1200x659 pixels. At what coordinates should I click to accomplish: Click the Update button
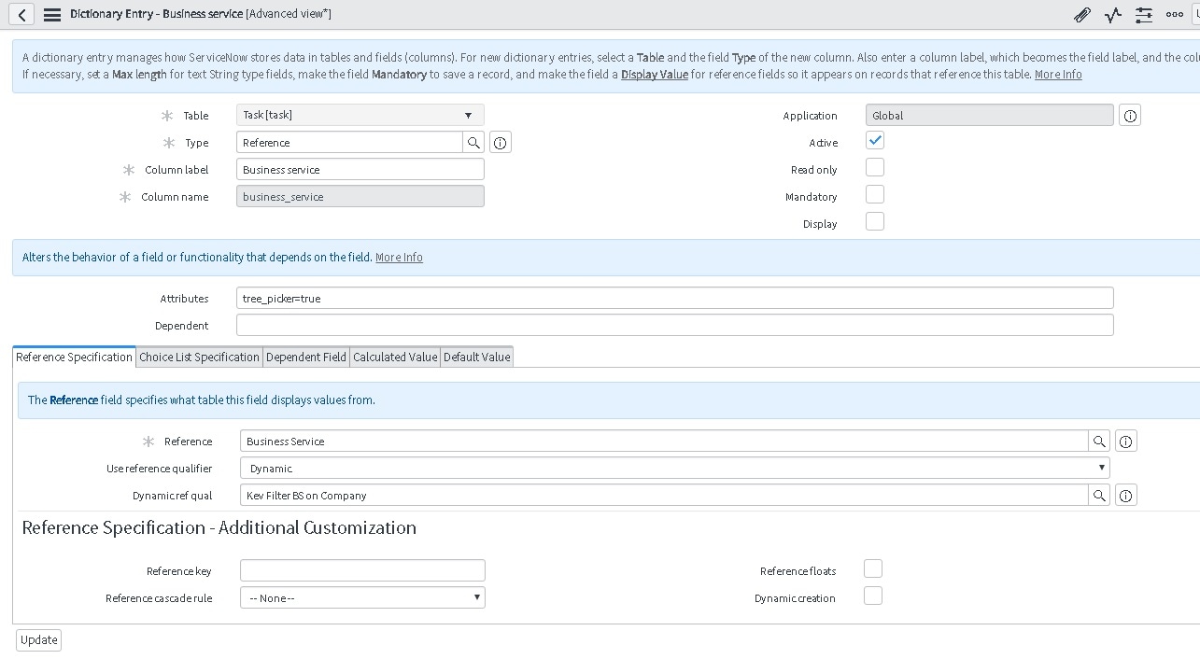point(37,639)
